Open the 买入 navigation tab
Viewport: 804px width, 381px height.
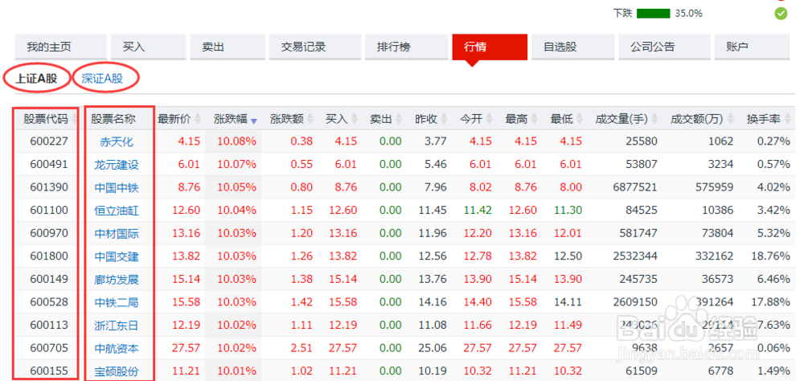click(x=148, y=47)
